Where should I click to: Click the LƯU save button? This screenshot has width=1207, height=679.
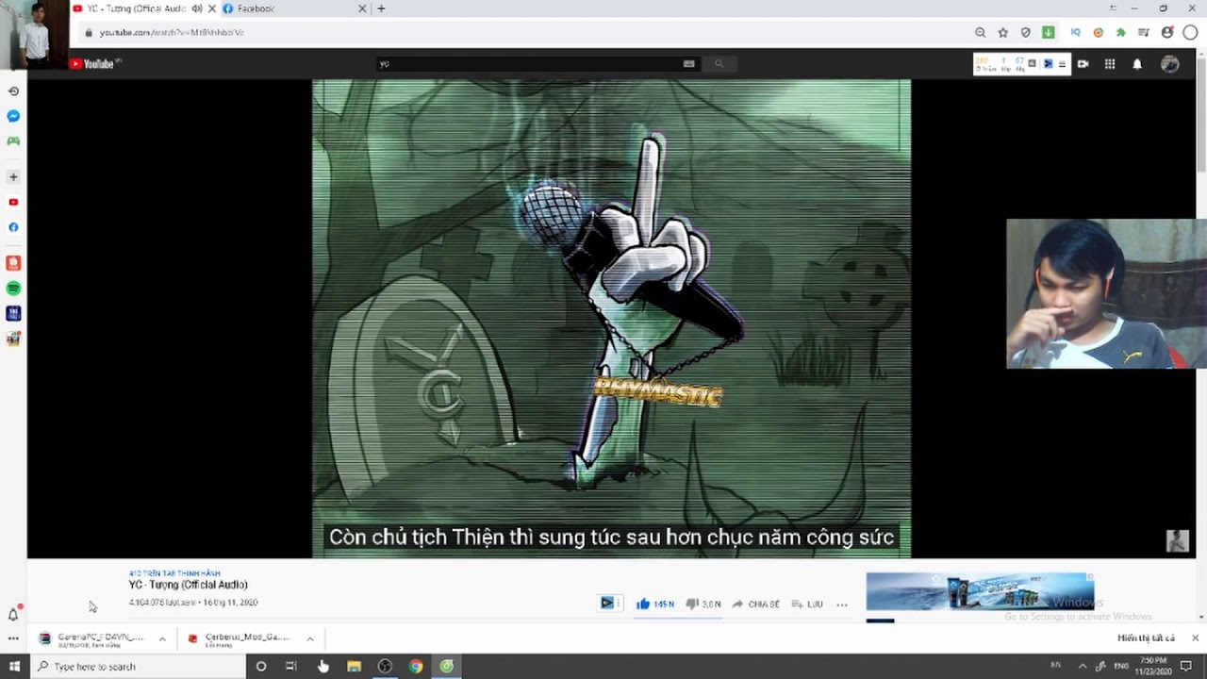[x=807, y=604]
